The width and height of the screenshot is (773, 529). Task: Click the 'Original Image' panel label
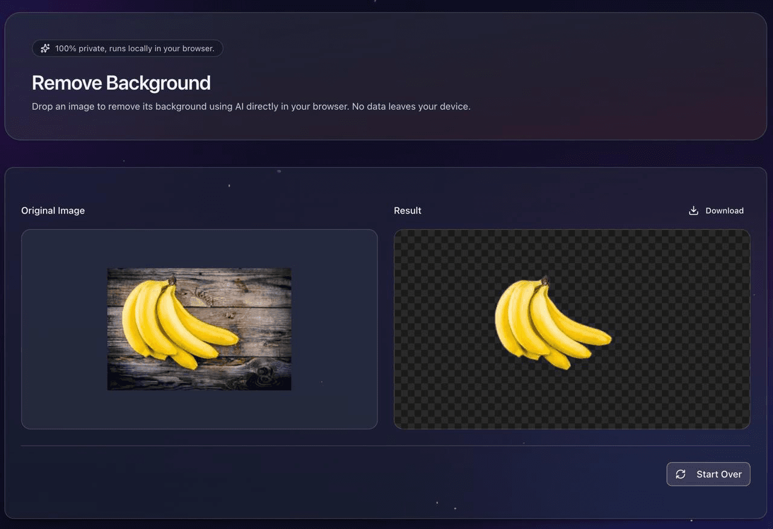pos(53,210)
